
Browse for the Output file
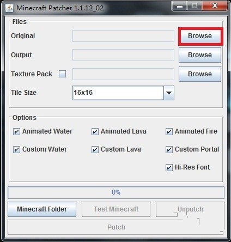tap(200, 55)
